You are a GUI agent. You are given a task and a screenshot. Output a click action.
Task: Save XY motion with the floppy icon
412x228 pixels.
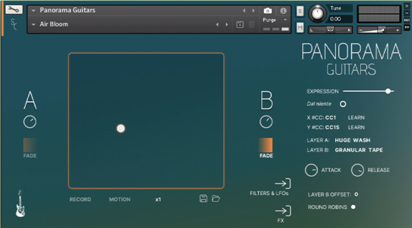[203, 199]
